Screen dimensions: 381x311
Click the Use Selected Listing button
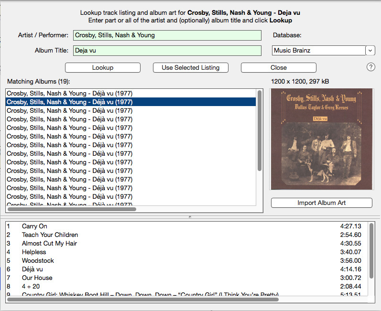(x=190, y=67)
